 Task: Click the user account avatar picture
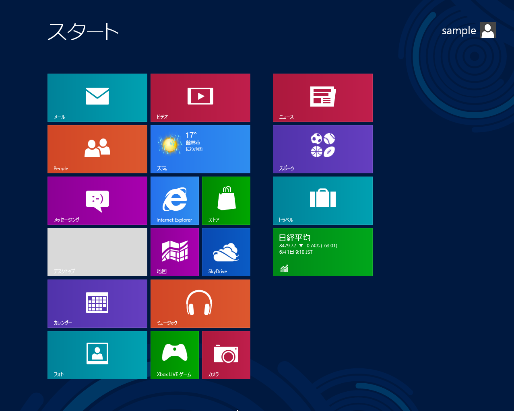[x=488, y=30]
